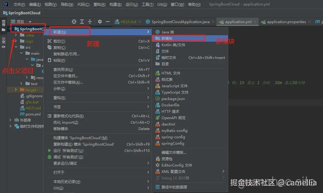The image size is (323, 193).
Task: Choose 编辑文件模板... entry
Action: coord(190,152)
